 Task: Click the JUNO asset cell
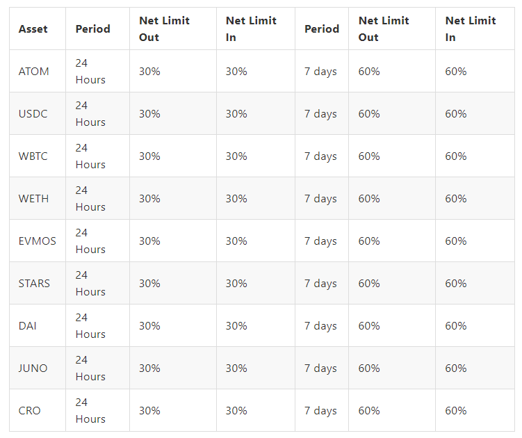33,368
